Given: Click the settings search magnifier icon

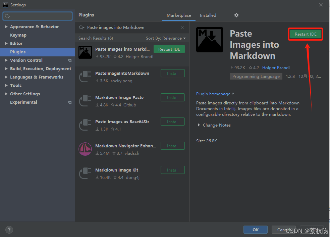Looking at the screenshot, I should coord(7,16).
